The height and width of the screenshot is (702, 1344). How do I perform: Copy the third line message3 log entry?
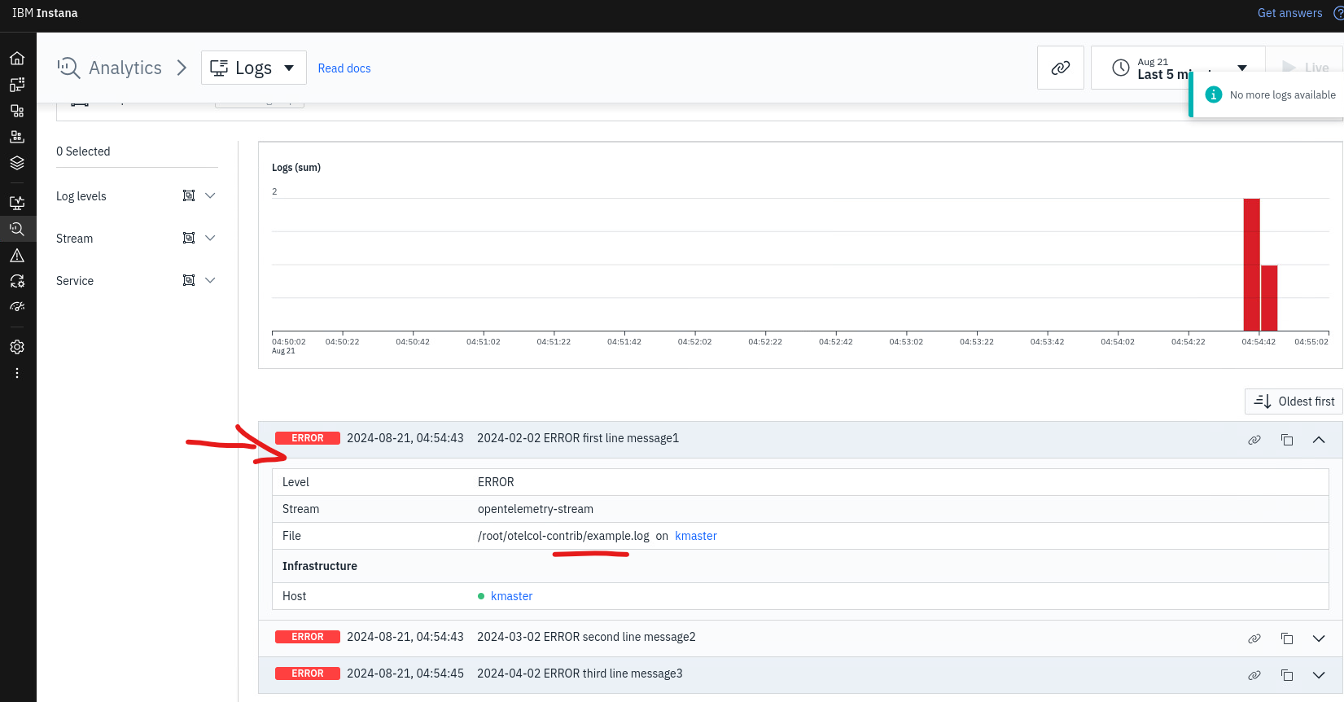(1287, 675)
